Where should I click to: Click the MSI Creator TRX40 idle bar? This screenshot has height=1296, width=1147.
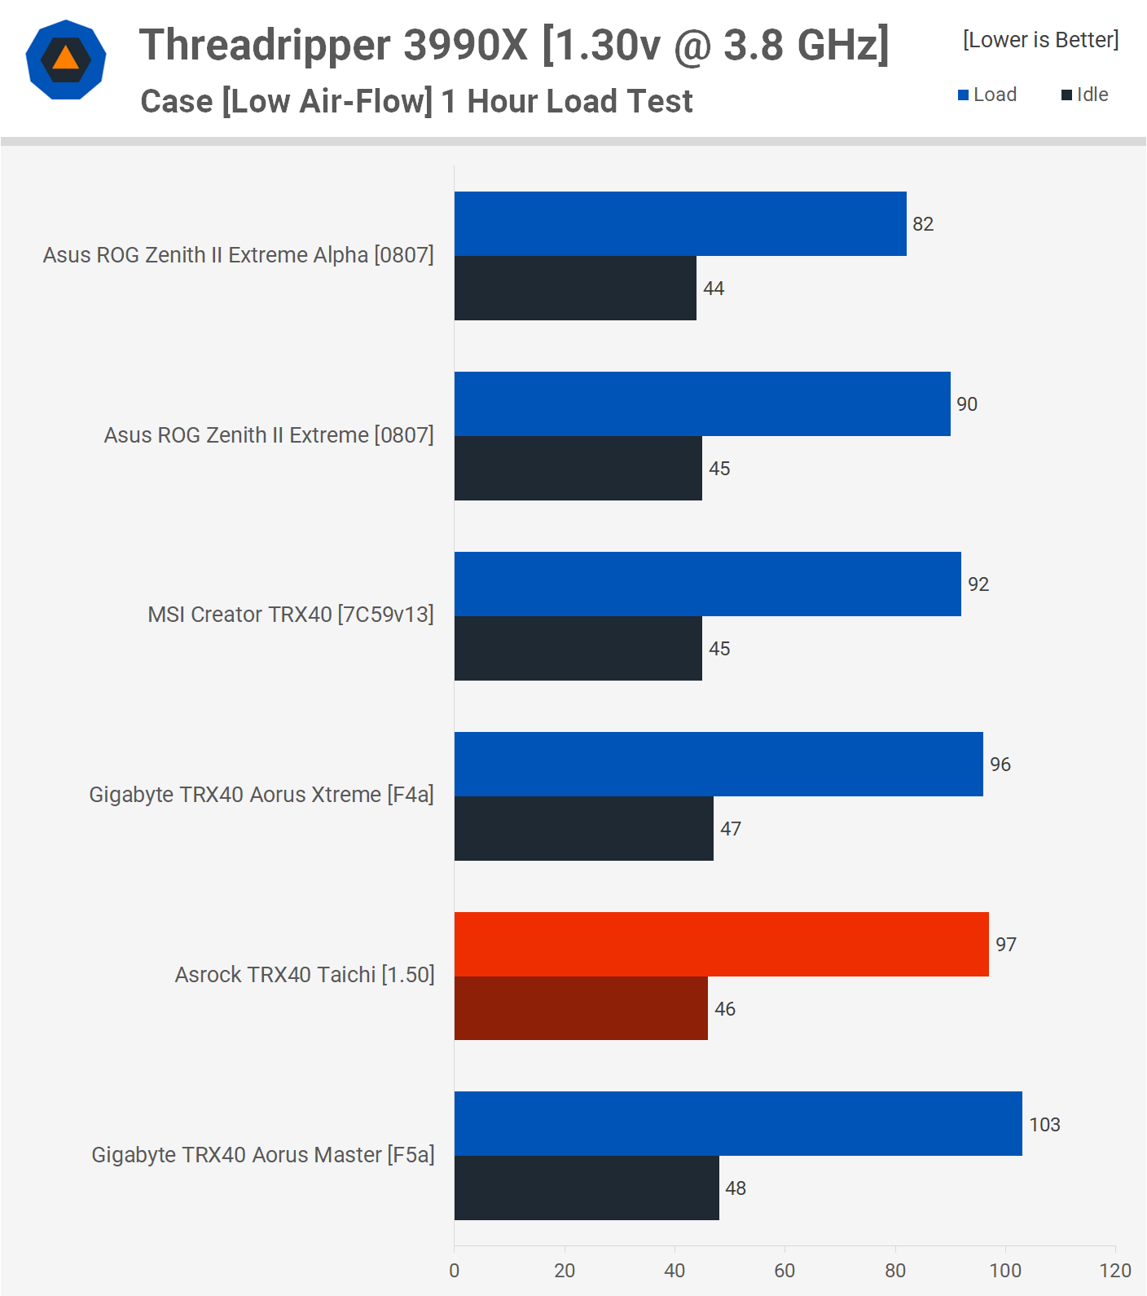578,649
